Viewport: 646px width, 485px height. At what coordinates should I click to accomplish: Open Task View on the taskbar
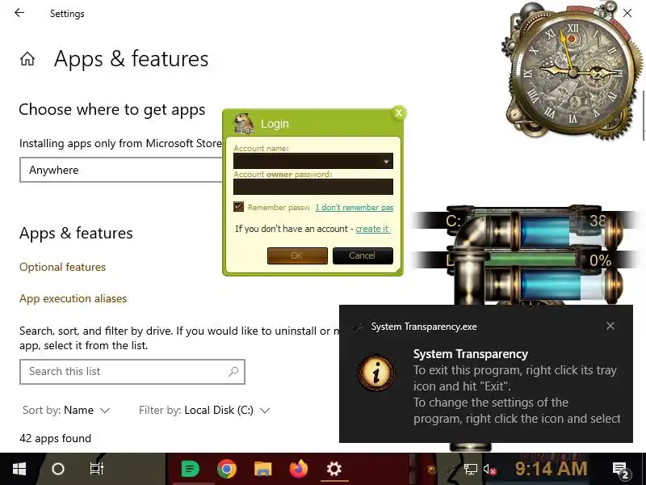click(97, 469)
